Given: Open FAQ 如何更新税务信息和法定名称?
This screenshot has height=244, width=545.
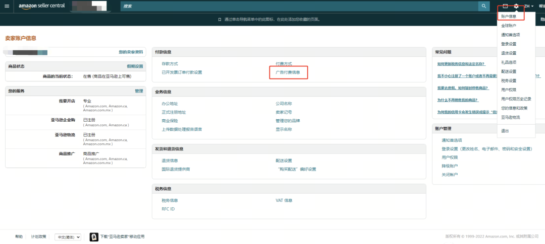Looking at the screenshot, I should (x=461, y=64).
